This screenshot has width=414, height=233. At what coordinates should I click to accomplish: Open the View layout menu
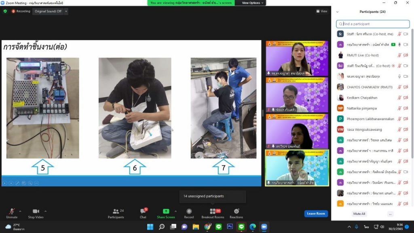(322, 11)
